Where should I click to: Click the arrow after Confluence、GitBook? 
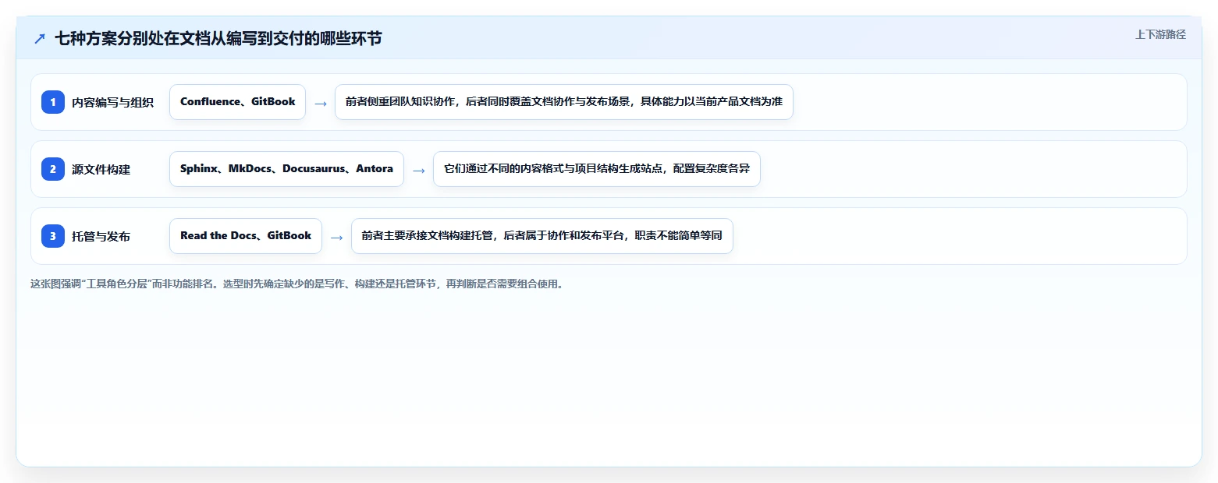pos(320,103)
